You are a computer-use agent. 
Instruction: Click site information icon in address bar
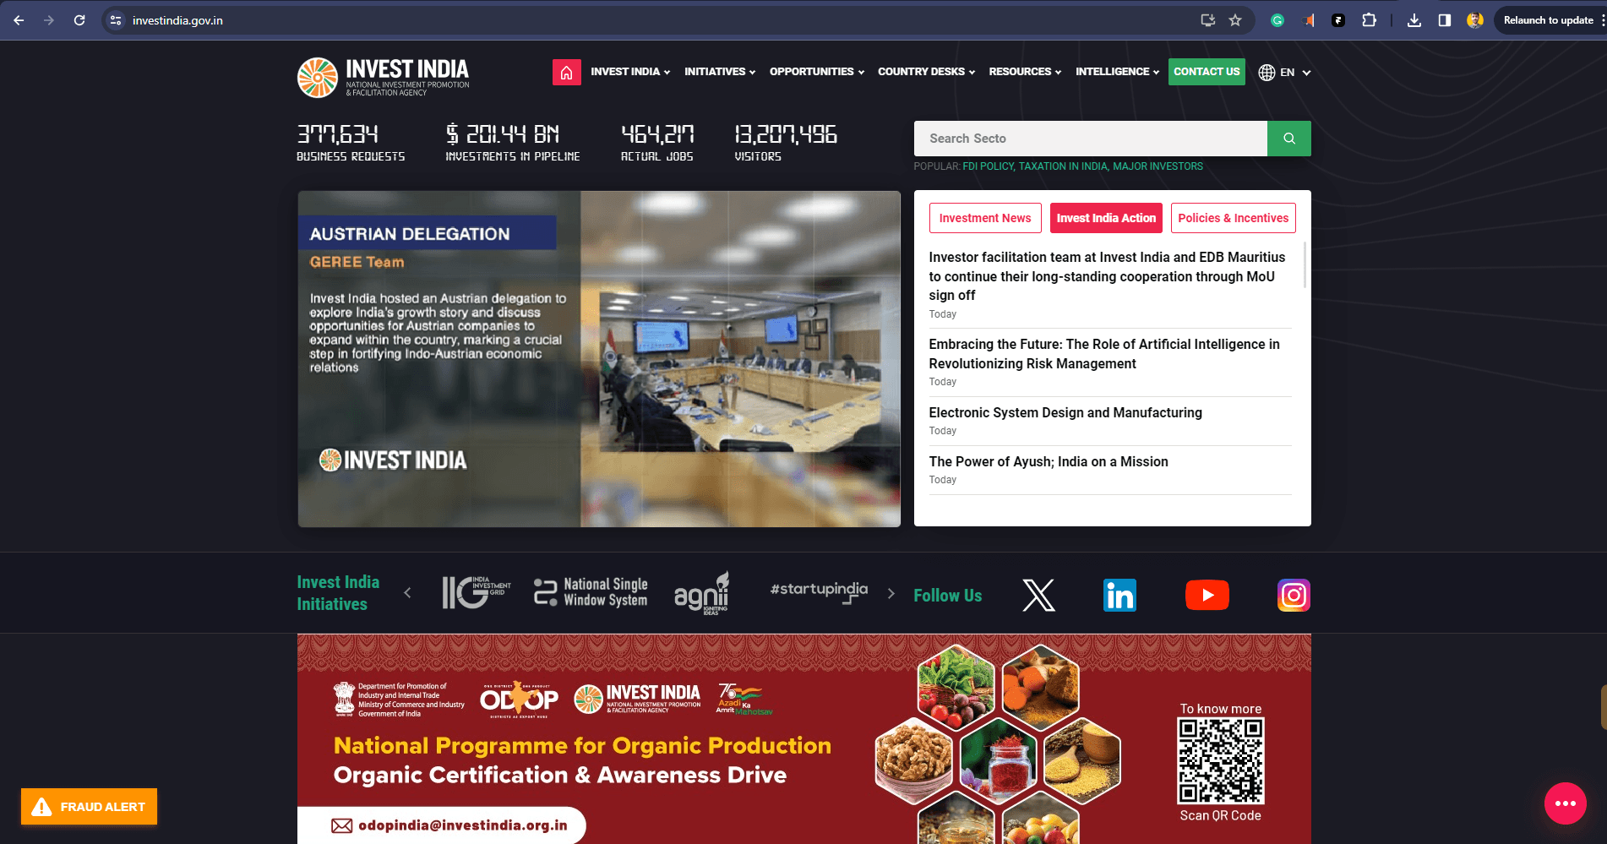pos(117,20)
